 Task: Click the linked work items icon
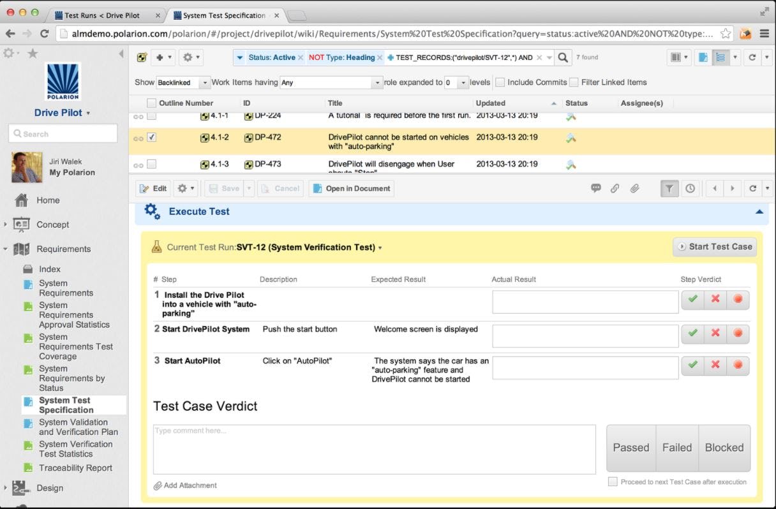[x=615, y=188]
